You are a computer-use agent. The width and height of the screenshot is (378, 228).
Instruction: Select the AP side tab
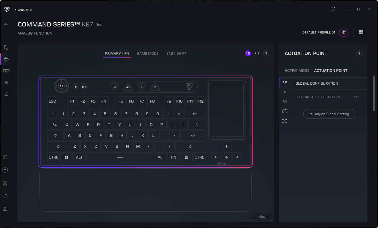(284, 82)
